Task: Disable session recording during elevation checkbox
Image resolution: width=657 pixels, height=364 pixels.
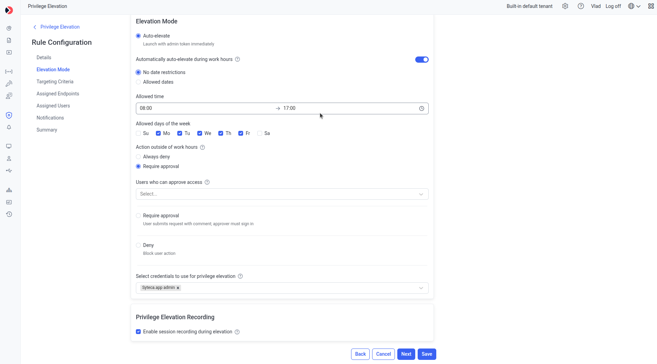Action: (138, 332)
